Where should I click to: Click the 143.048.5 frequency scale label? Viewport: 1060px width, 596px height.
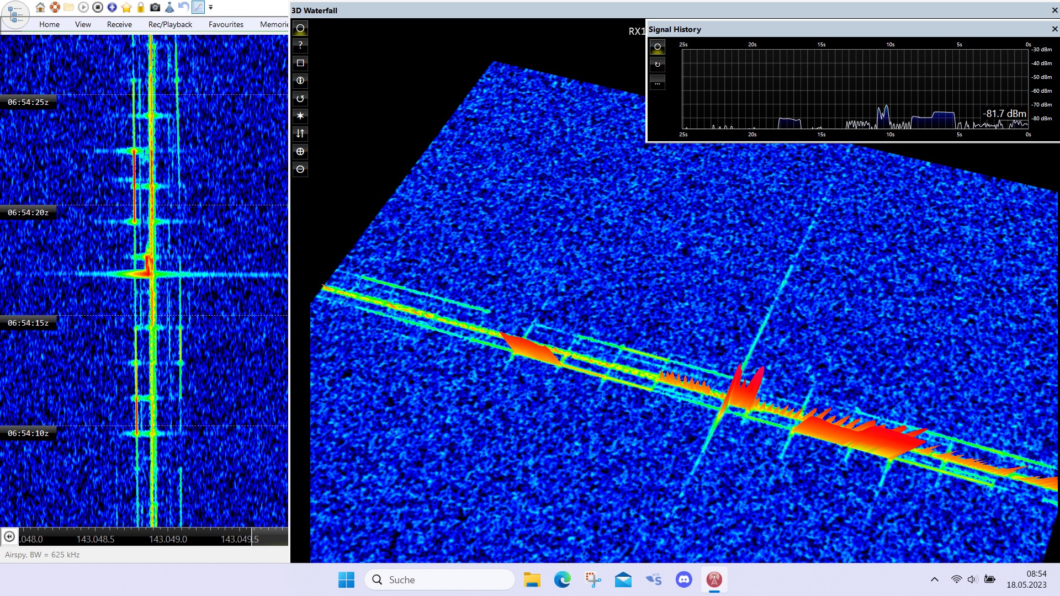pyautogui.click(x=96, y=539)
